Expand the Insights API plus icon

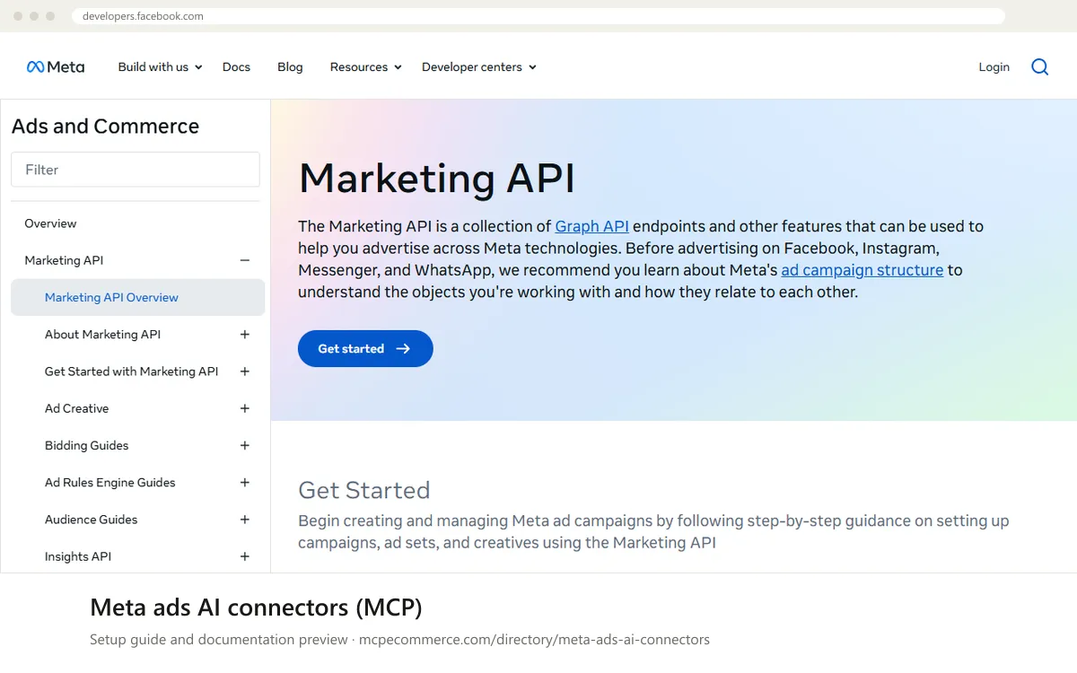click(x=244, y=556)
